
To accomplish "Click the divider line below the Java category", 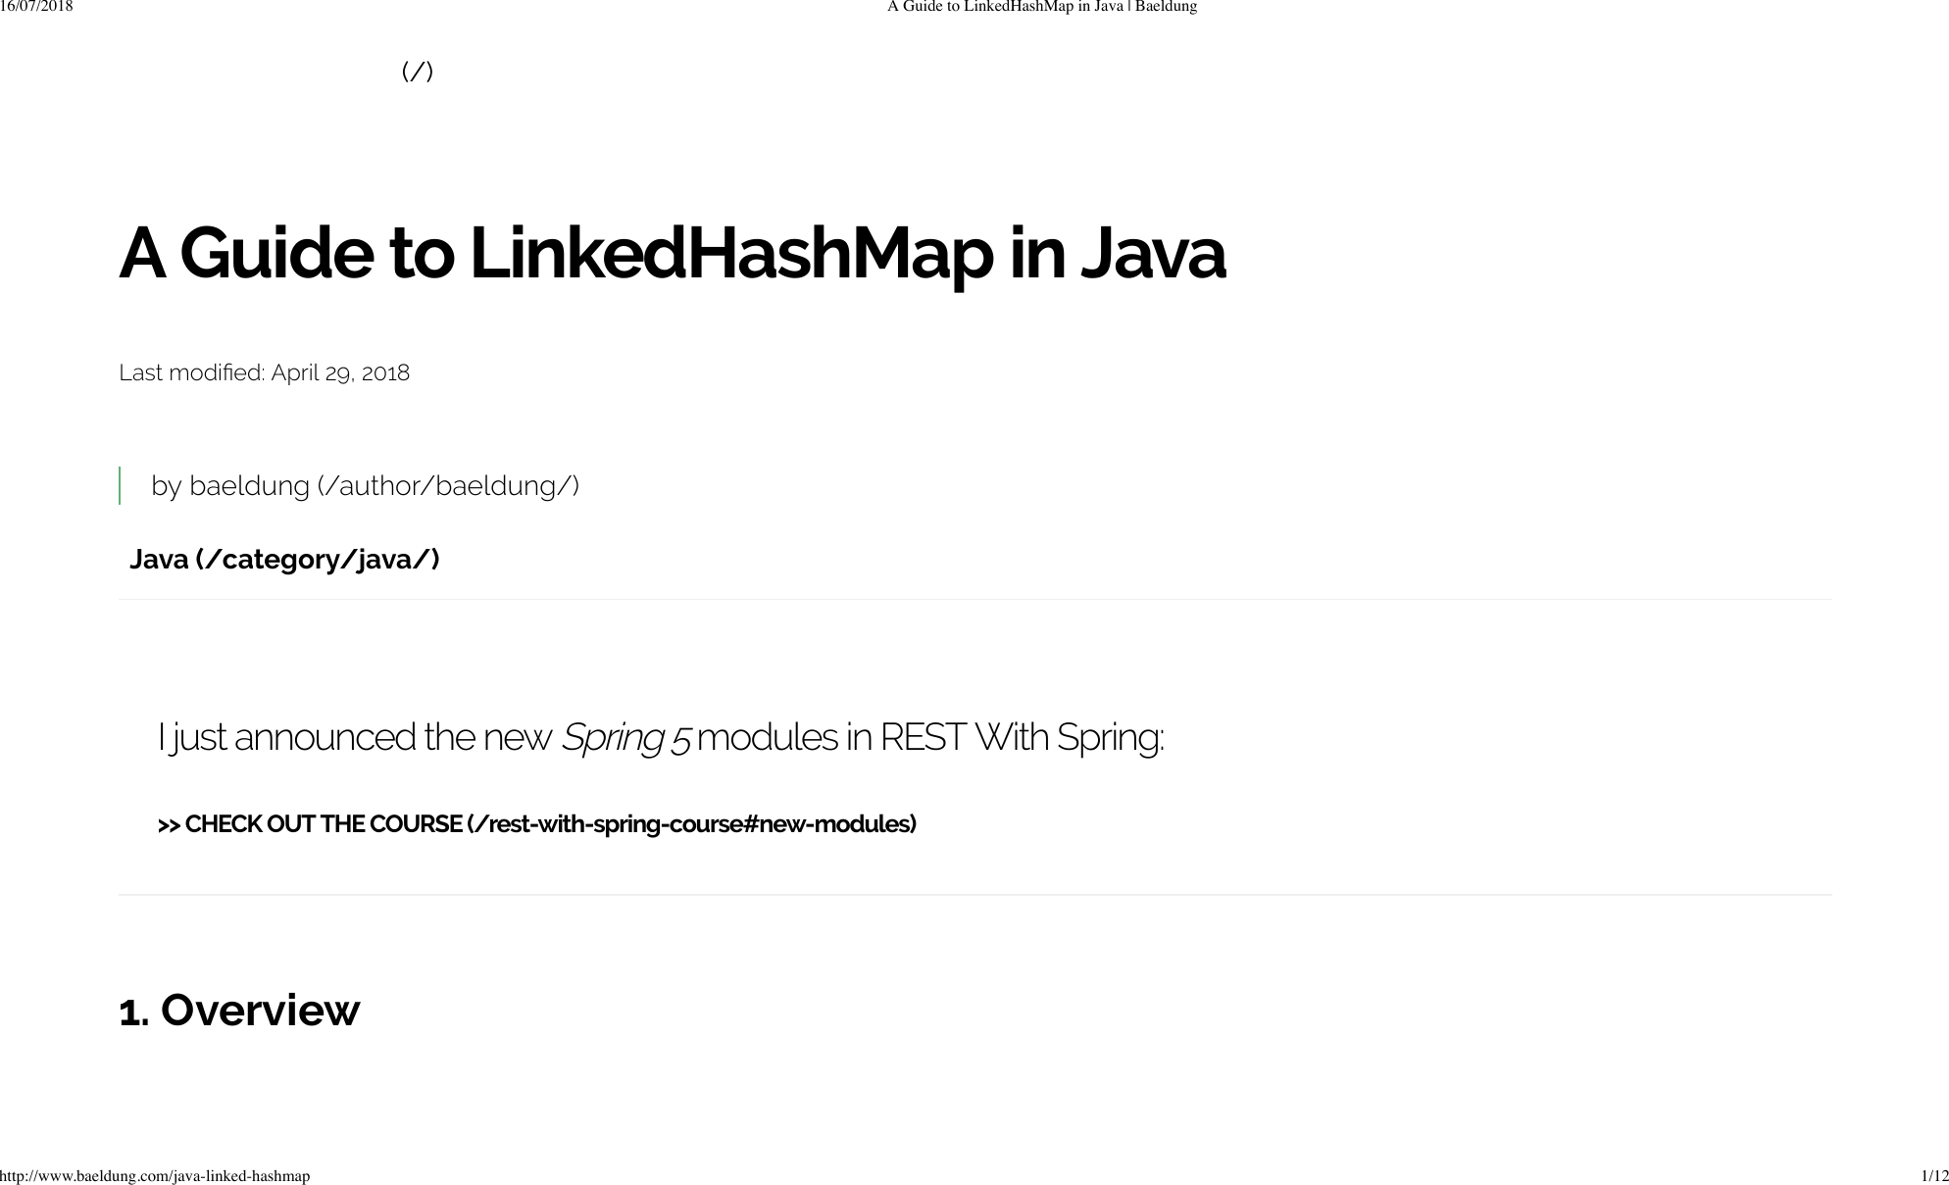I will 974,599.
